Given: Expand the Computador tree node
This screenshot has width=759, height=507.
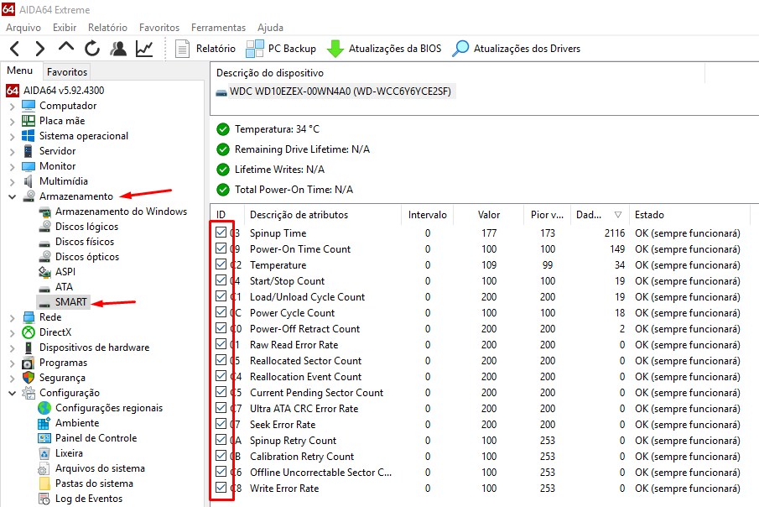Looking at the screenshot, I should (x=13, y=106).
